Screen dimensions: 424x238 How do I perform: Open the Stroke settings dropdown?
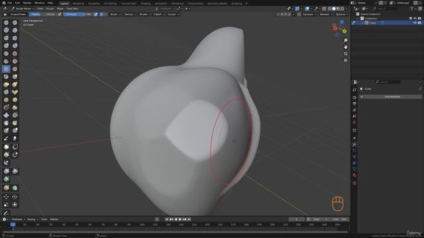(x=144, y=15)
